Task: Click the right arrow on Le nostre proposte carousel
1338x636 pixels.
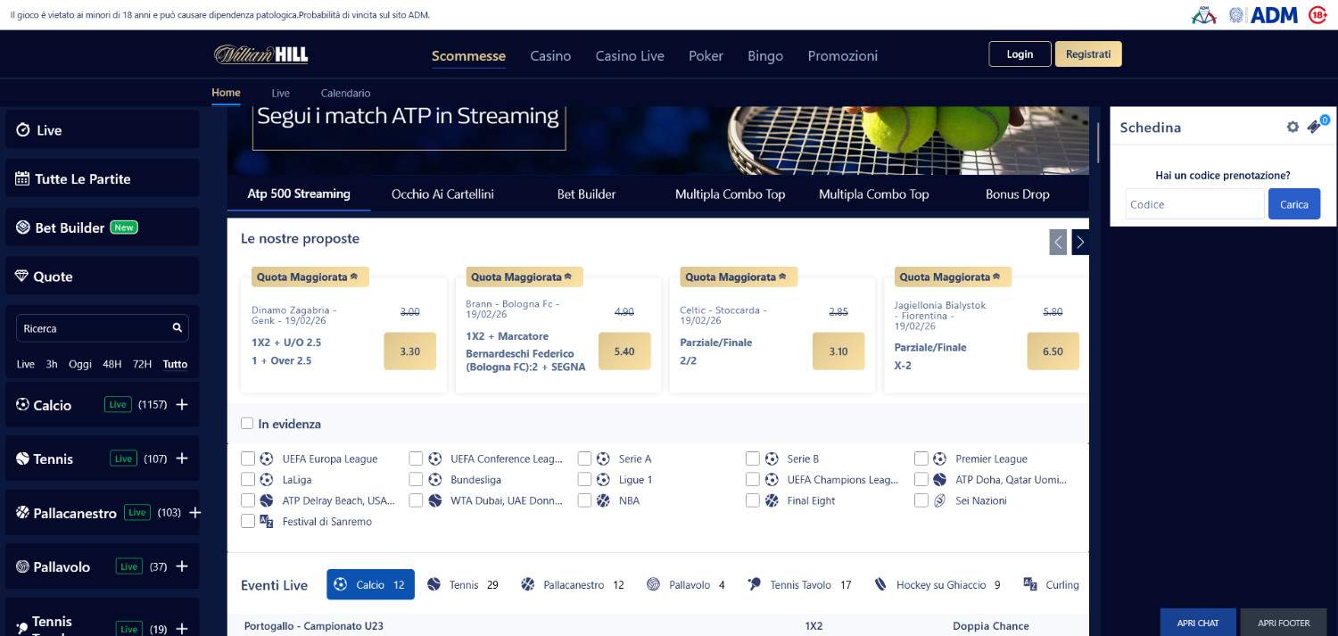Action: (1079, 242)
